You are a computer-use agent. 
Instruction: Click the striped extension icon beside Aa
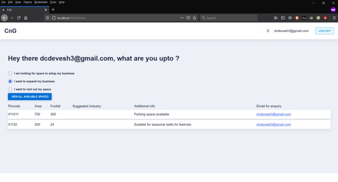311,18
